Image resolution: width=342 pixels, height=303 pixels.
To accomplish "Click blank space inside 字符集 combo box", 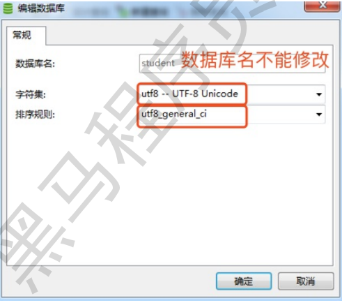I will [280, 94].
